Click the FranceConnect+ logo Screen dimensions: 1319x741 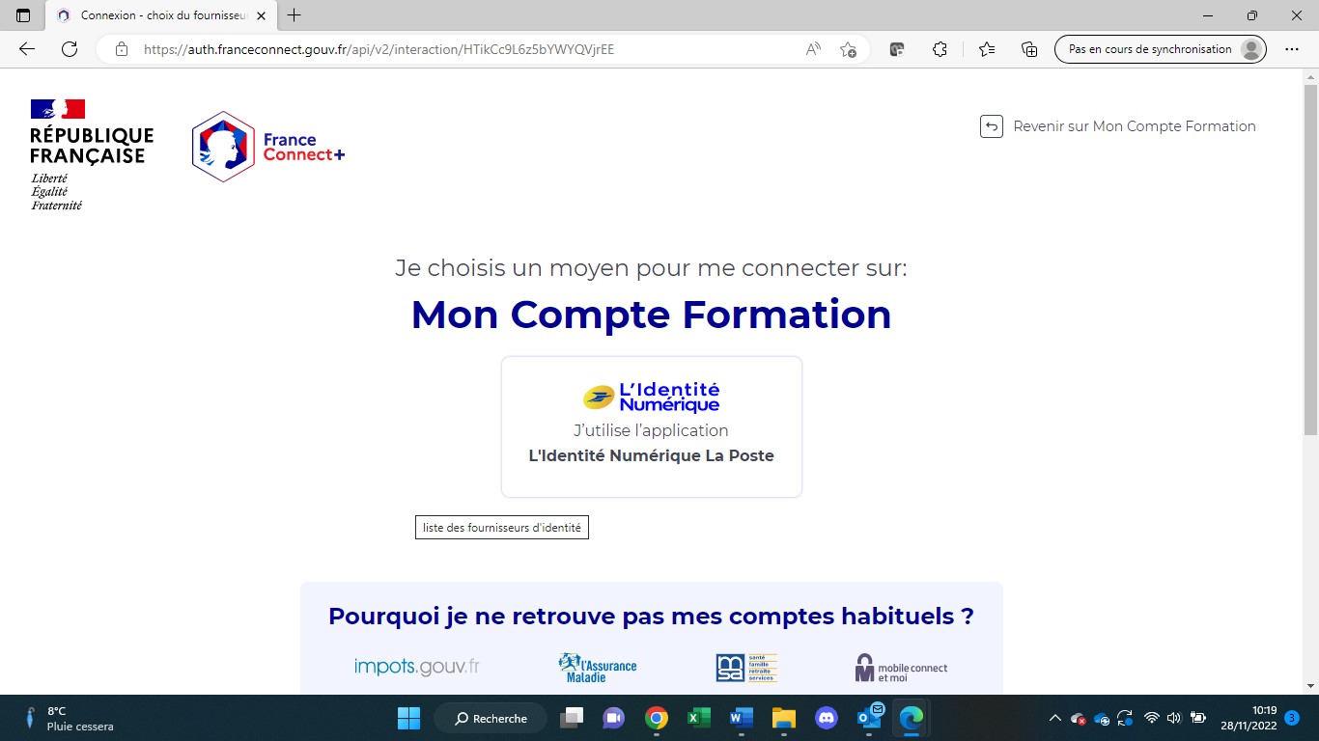(x=268, y=147)
